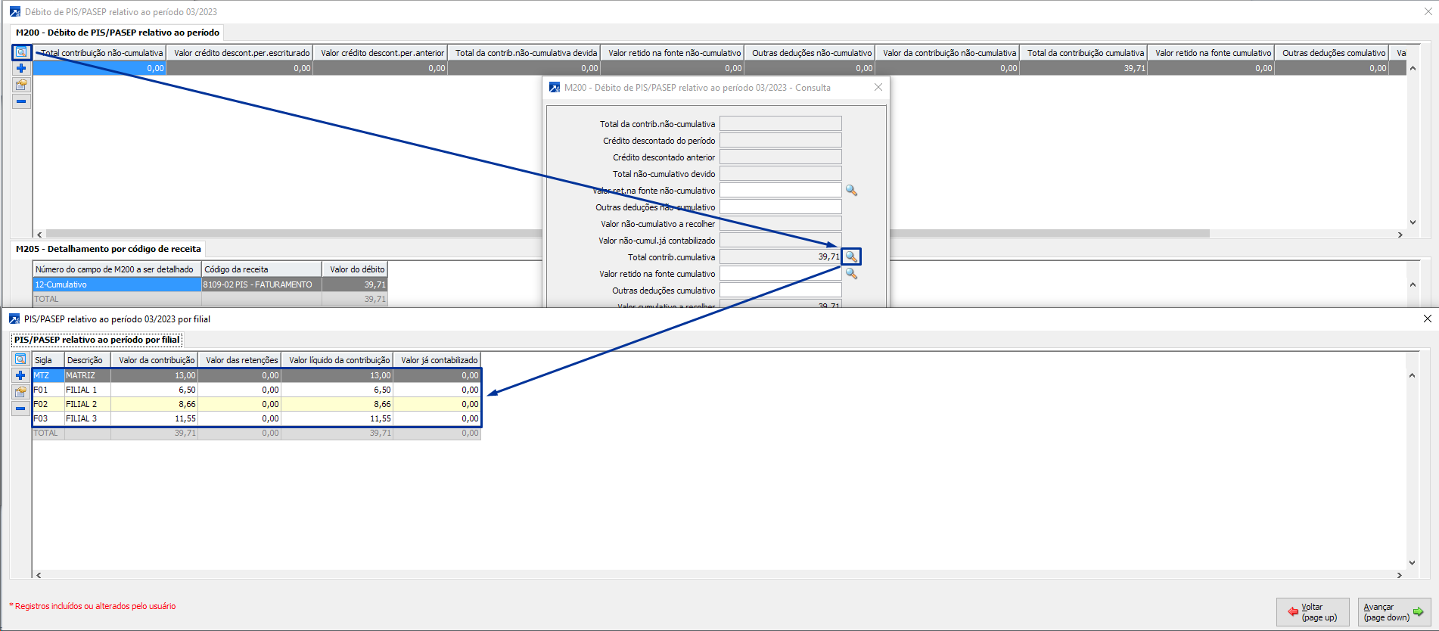
Task: Open the record viewer icon in the por filial grid
Action: pos(20,359)
